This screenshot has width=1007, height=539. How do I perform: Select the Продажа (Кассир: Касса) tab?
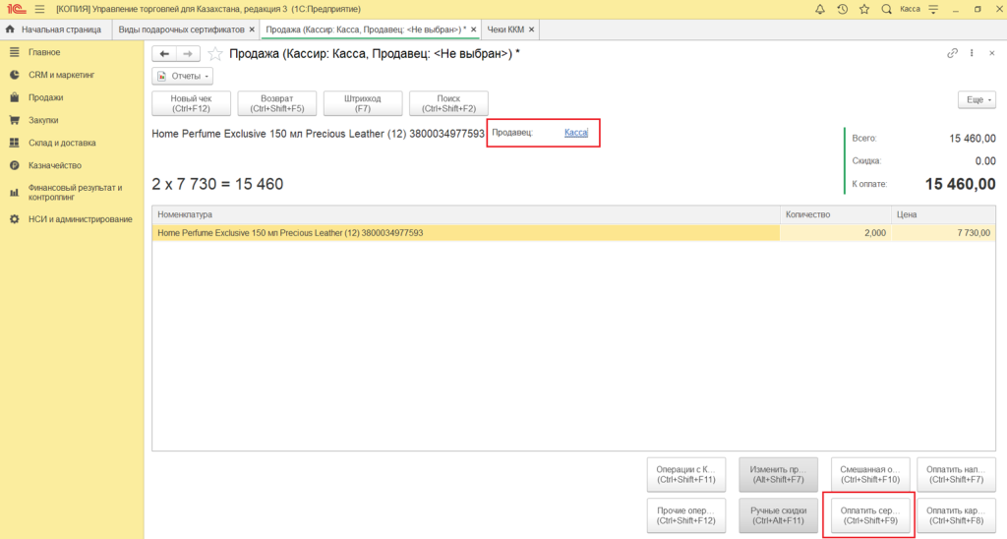[366, 30]
